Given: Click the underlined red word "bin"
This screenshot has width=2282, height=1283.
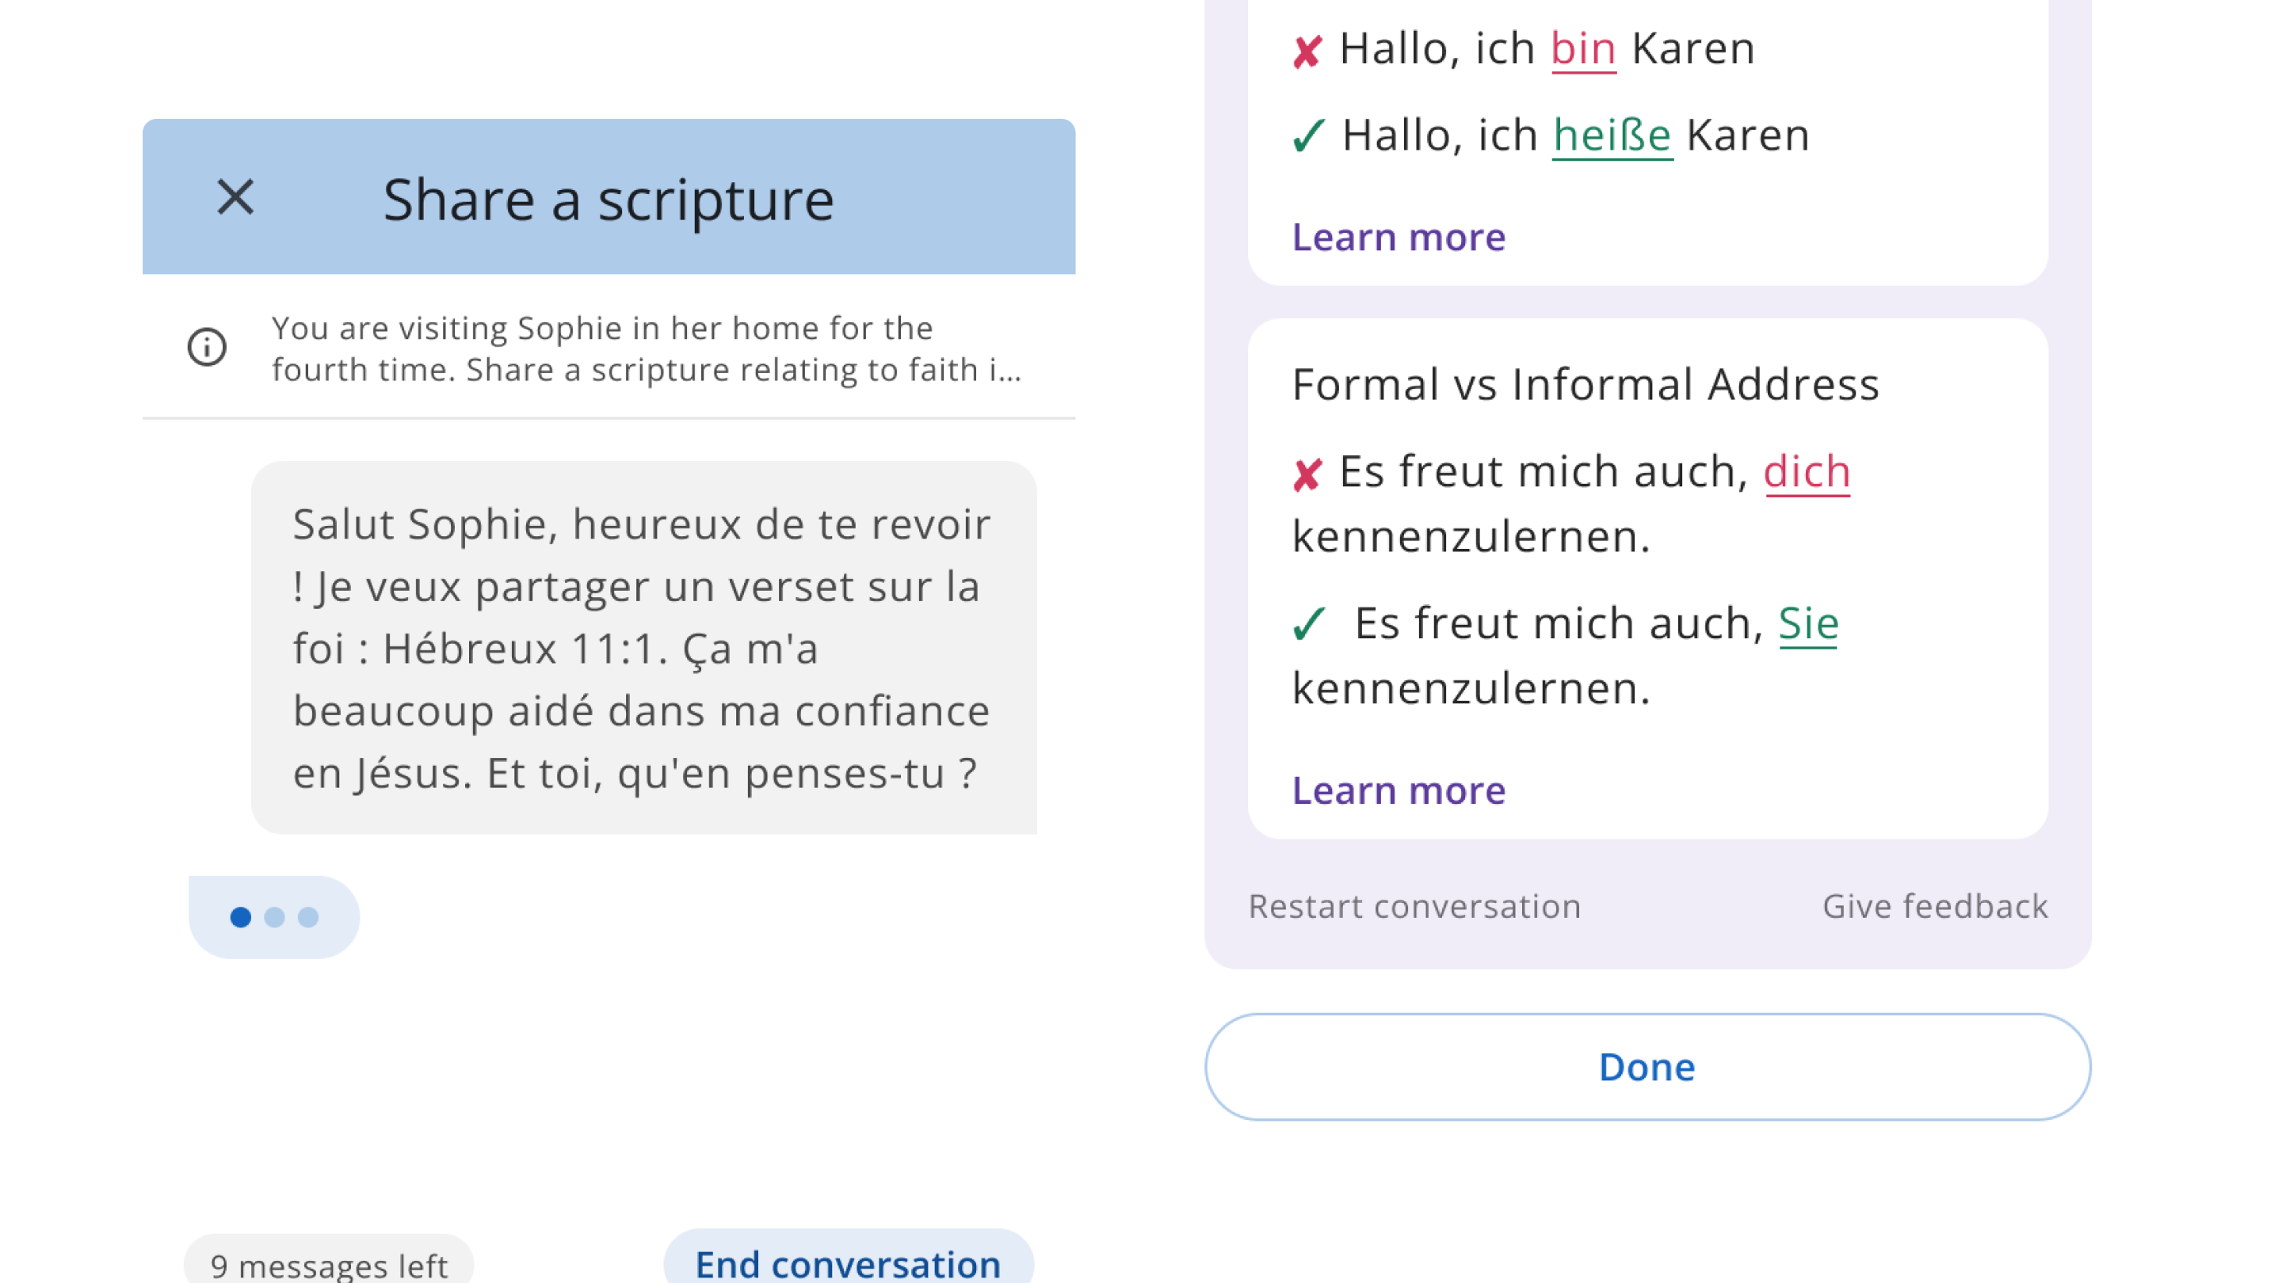Looking at the screenshot, I should (1583, 48).
